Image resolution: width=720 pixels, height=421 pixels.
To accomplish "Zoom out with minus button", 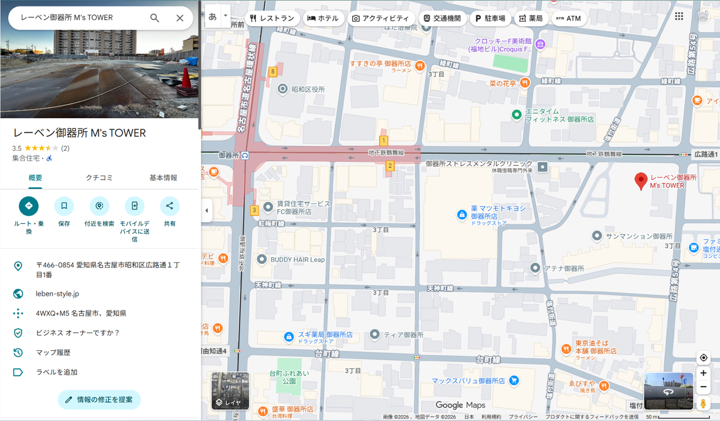I will tap(704, 387).
